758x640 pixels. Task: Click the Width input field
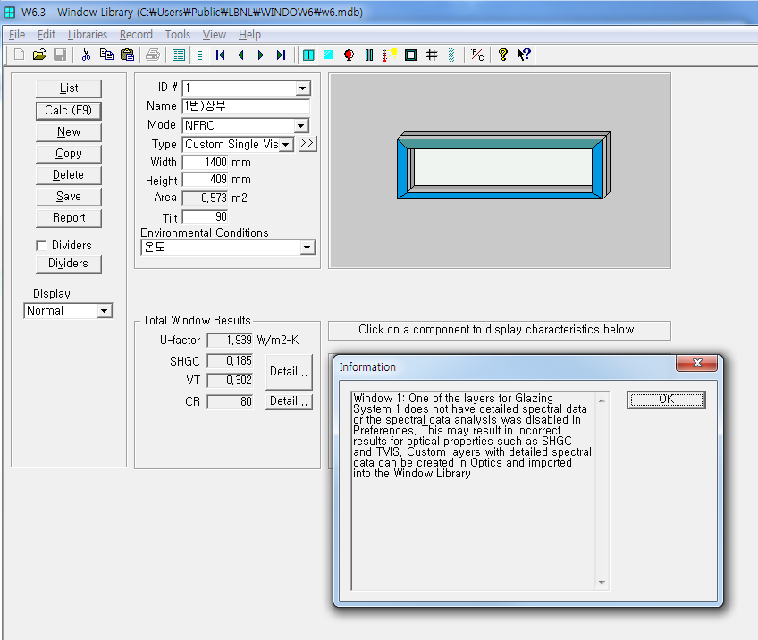click(x=204, y=163)
